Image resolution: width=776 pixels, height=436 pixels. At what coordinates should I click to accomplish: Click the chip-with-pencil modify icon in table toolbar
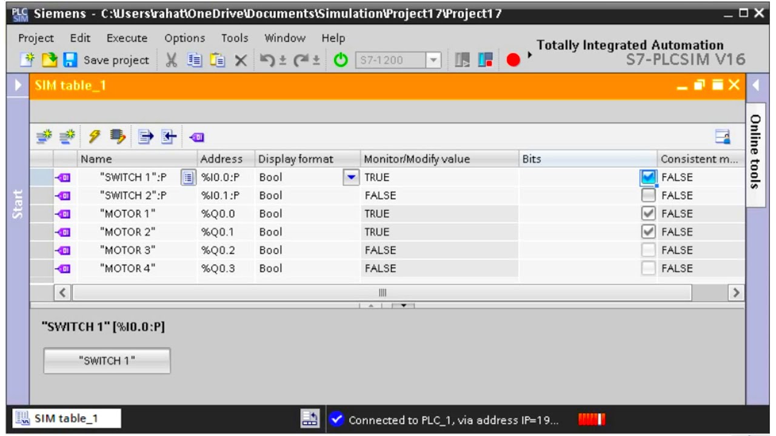click(x=117, y=137)
